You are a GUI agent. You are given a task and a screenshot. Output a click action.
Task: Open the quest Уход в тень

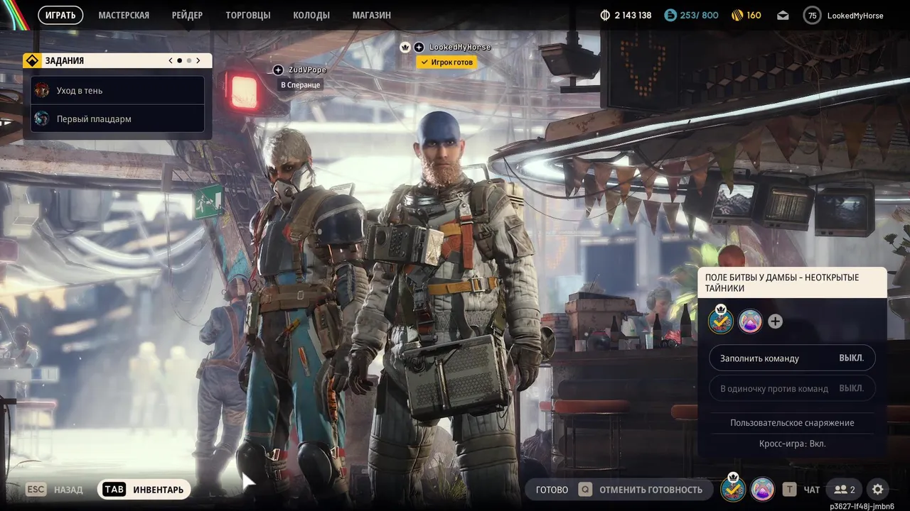point(117,90)
